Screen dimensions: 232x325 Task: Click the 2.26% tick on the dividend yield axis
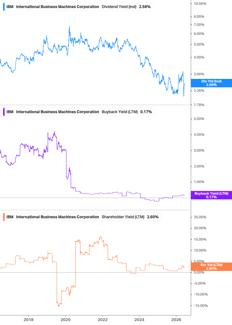point(199,91)
